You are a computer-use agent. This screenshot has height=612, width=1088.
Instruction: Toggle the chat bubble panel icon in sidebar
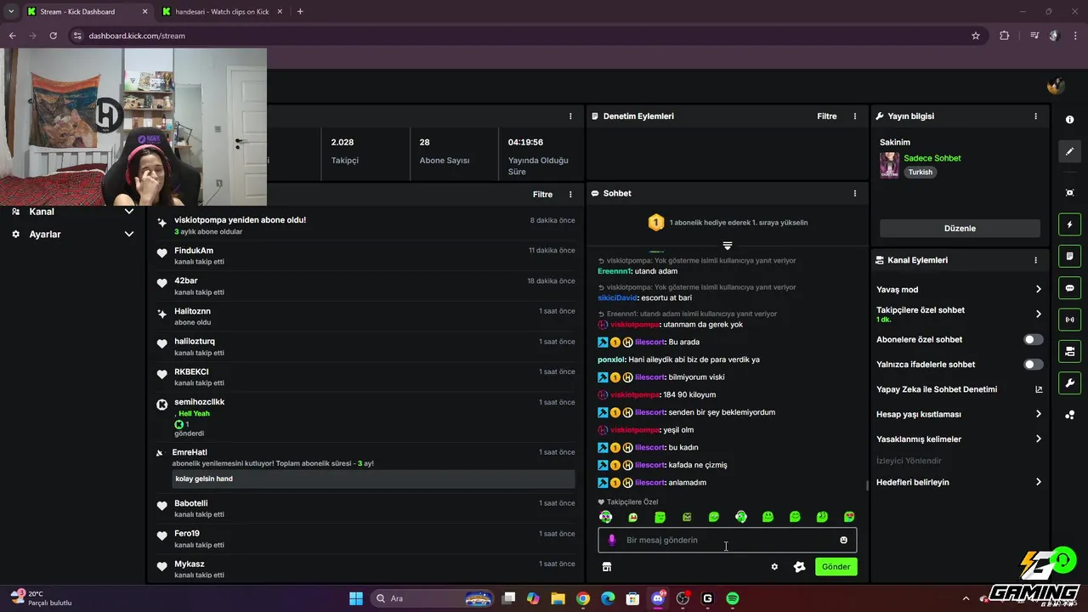point(1069,288)
